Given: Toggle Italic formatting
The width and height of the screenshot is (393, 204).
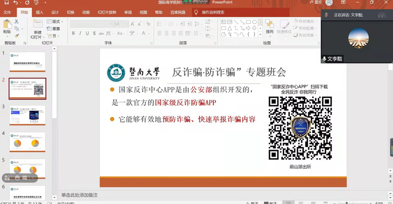Looking at the screenshot, I should pyautogui.click(x=80, y=33).
